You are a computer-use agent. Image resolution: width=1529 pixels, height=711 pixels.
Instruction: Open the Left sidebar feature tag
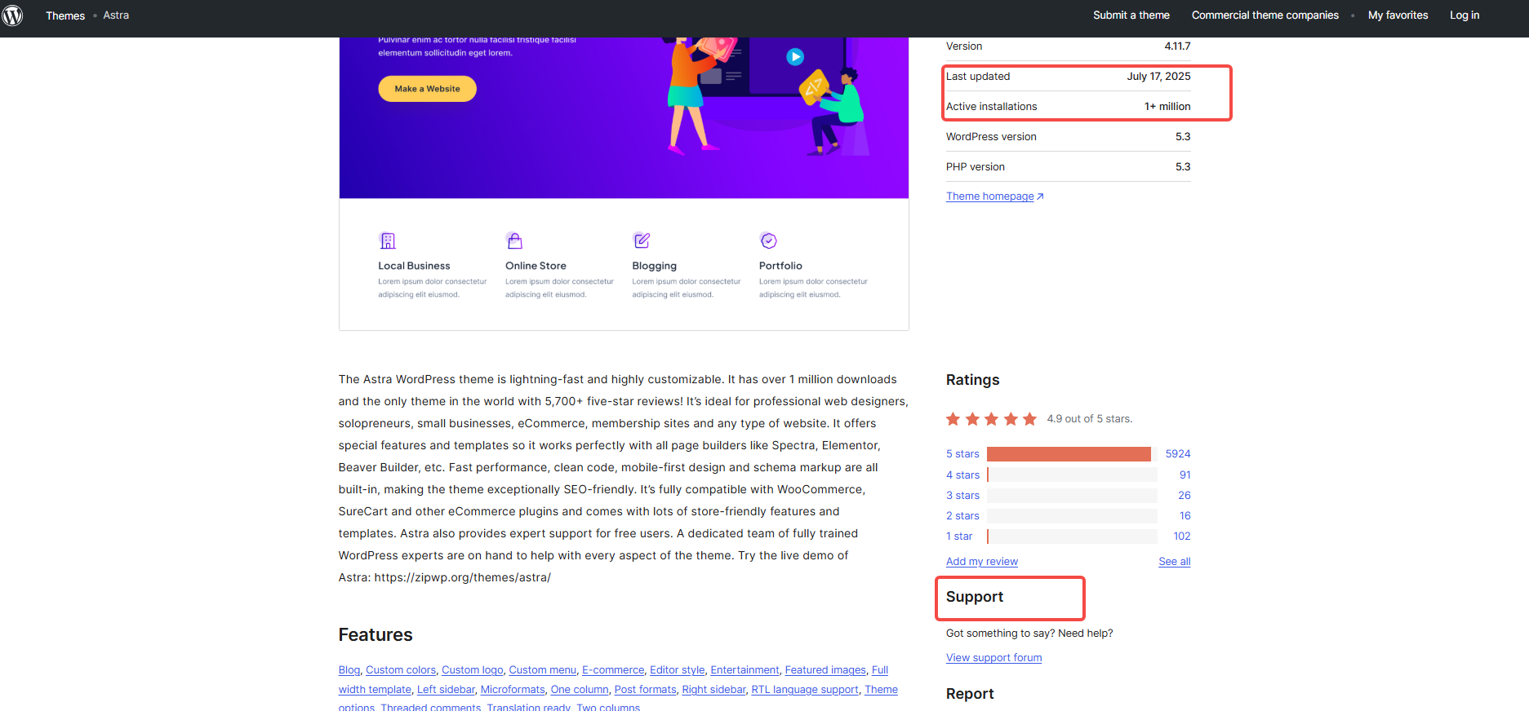[x=446, y=690]
